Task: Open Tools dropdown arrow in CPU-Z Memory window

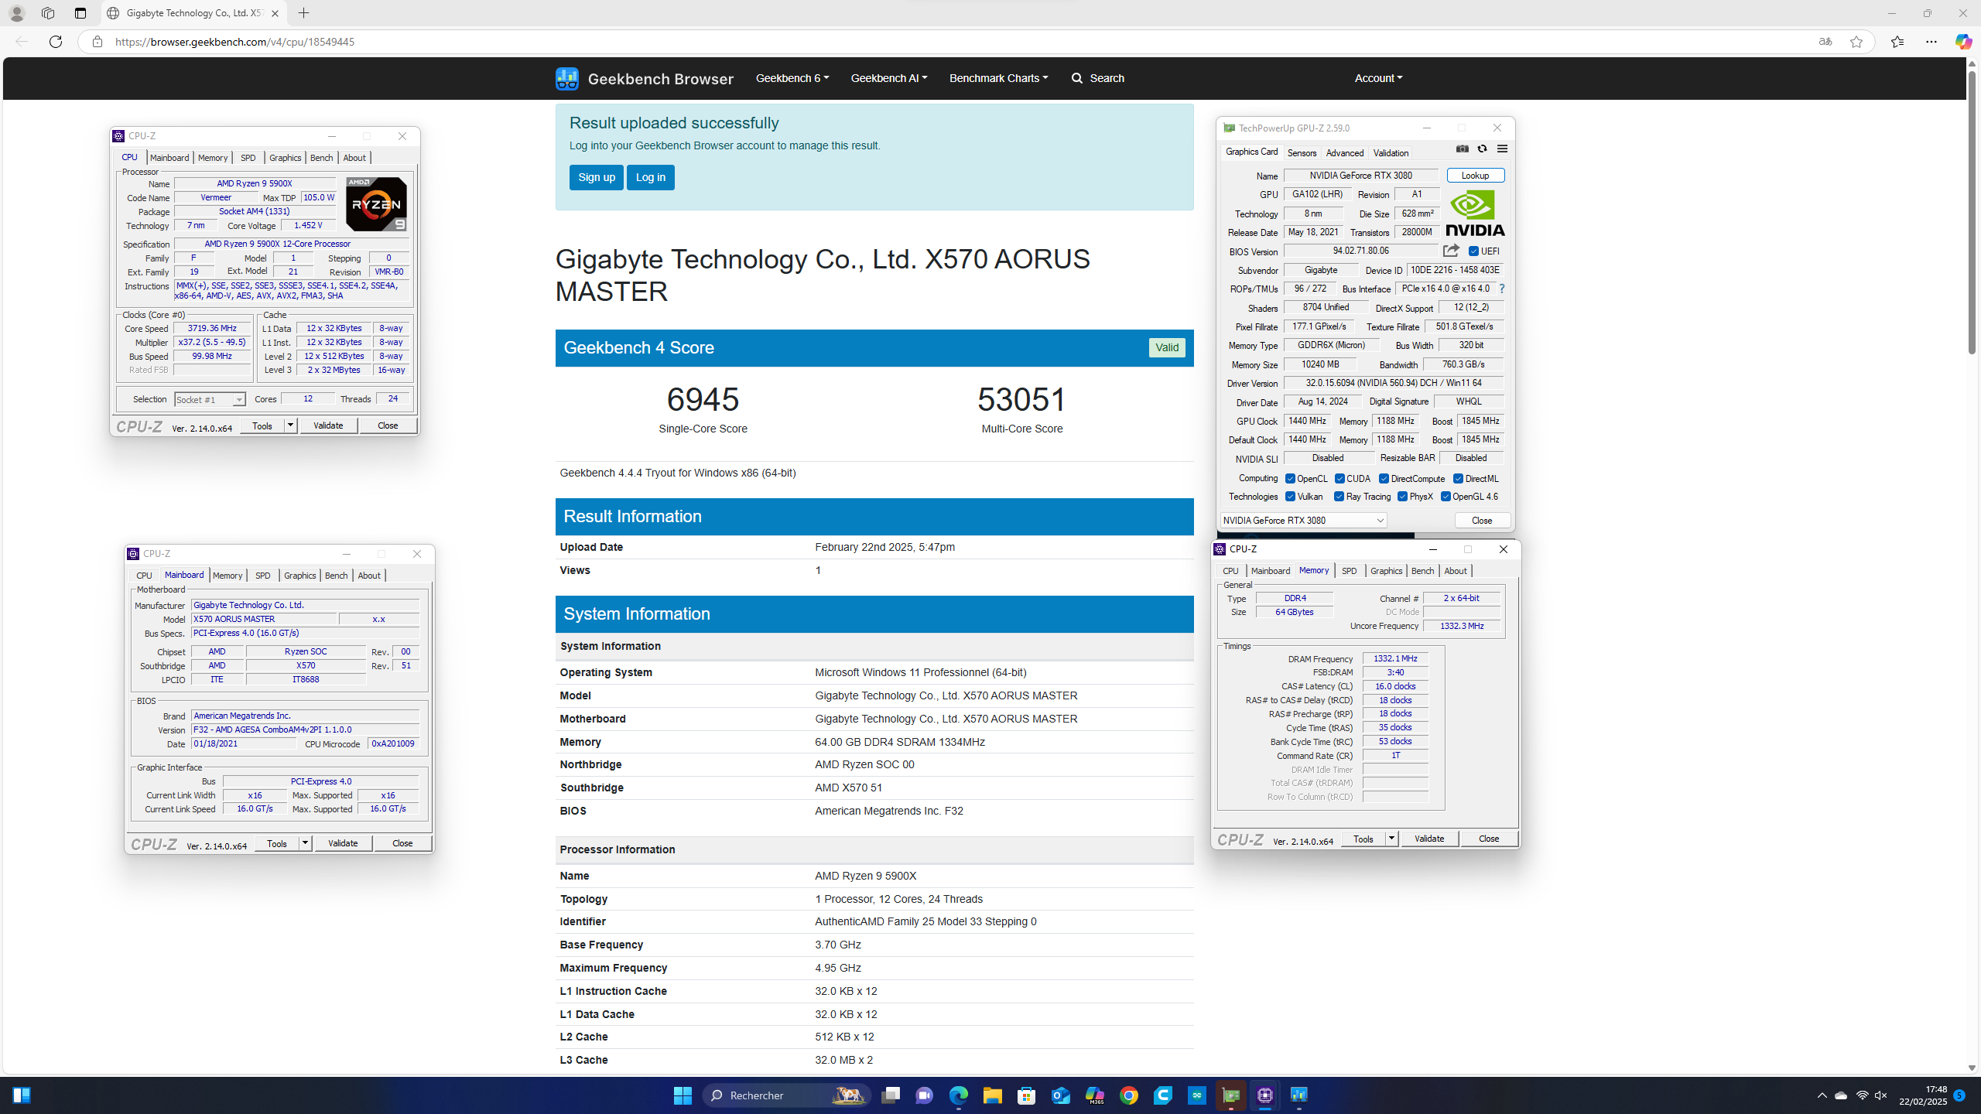Action: point(1391,839)
